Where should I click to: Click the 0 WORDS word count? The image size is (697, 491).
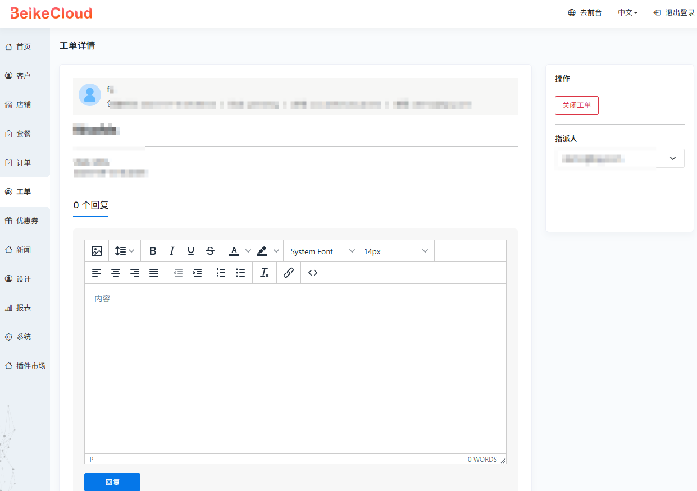coord(482,460)
